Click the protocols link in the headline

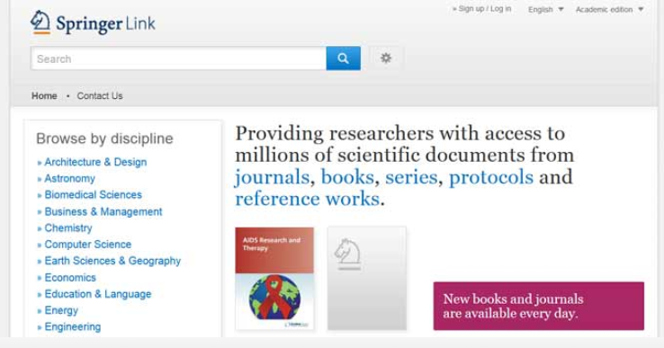click(490, 176)
